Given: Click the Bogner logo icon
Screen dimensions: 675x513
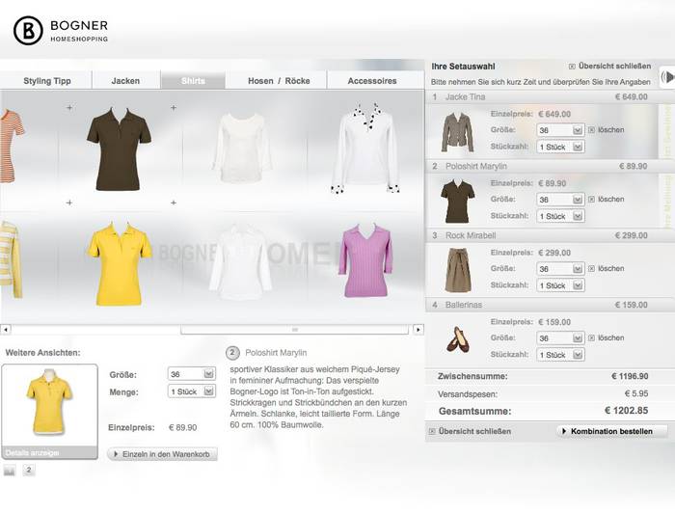Looking at the screenshot, I should pos(28,31).
